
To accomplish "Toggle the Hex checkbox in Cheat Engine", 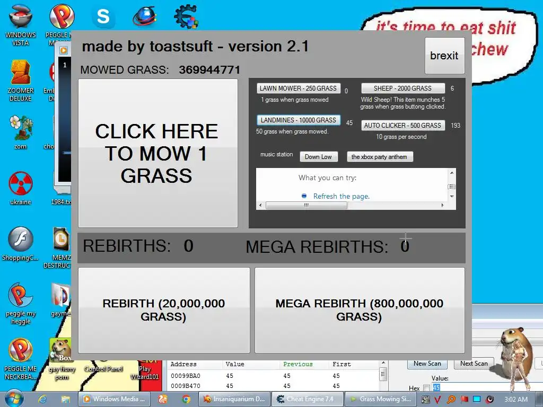I will point(427,388).
